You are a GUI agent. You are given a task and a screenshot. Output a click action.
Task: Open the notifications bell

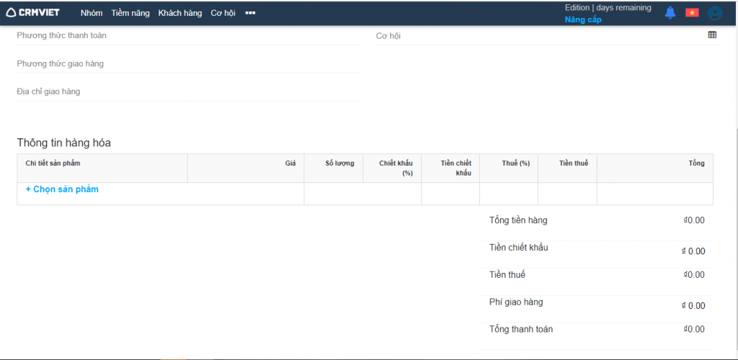[x=670, y=13]
